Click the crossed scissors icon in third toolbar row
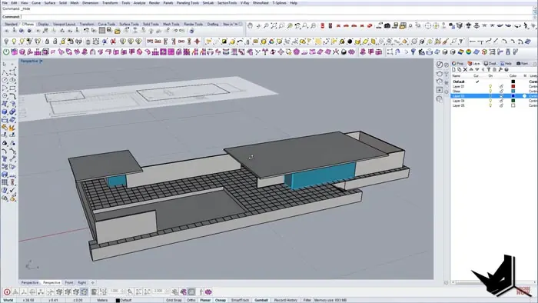The image size is (538, 303). (336, 52)
